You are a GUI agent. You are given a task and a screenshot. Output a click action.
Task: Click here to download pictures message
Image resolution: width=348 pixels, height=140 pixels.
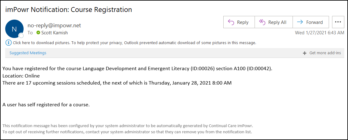click(134, 43)
